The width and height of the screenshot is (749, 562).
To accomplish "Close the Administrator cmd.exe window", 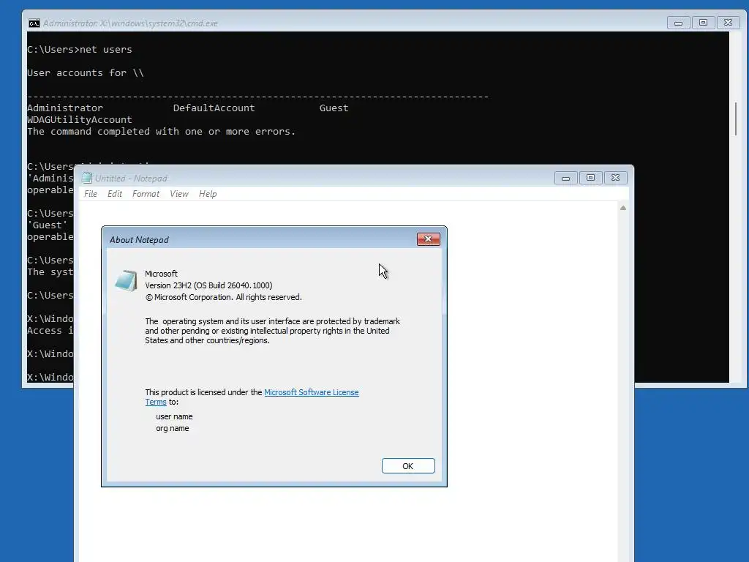I will coord(728,23).
